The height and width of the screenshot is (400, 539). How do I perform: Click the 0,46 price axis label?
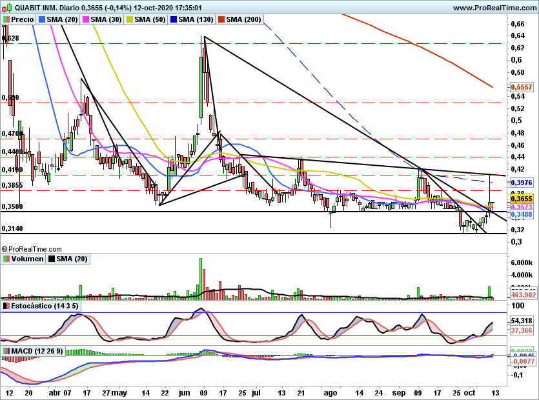click(518, 145)
